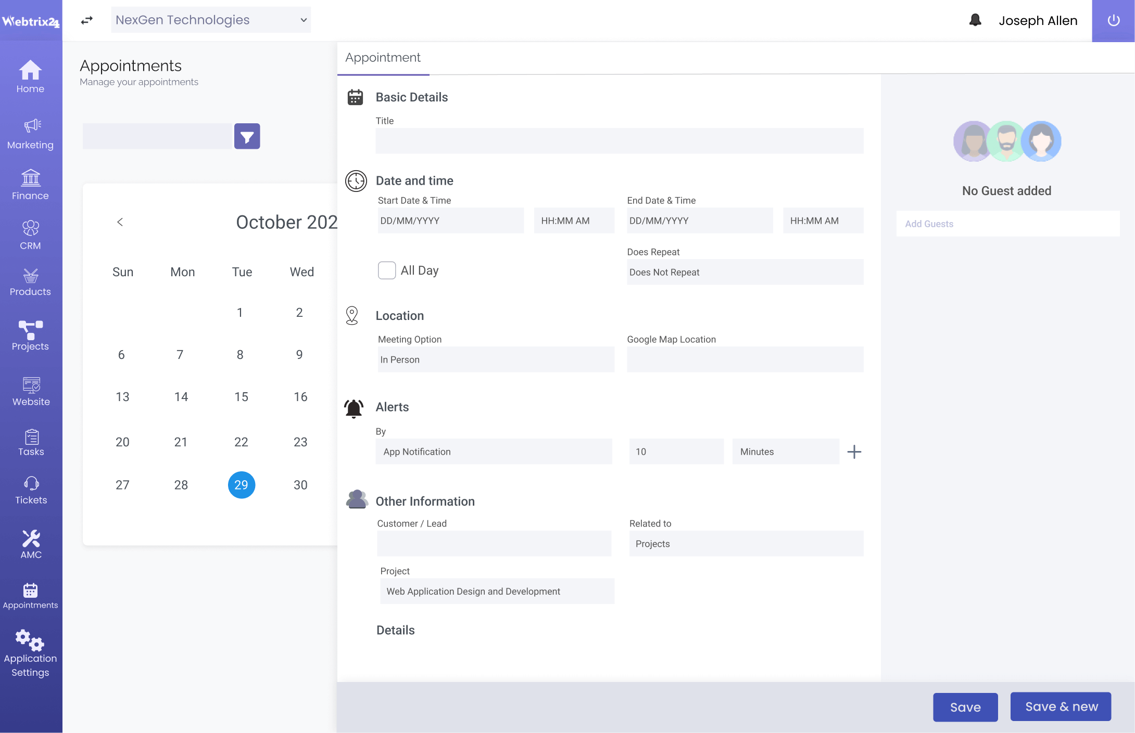
Task: Expand NexGen Technologies company dropdown
Action: coord(211,20)
